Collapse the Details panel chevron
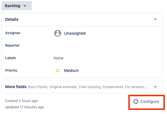Viewport: 167px width, 114px height. coord(155,19)
